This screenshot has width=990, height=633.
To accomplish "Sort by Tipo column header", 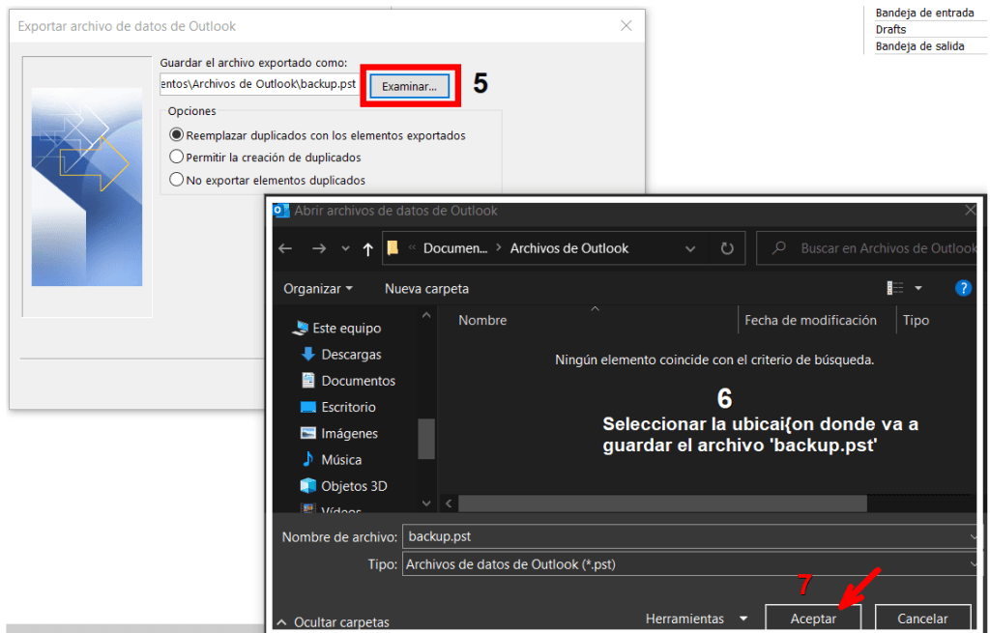I will [916, 320].
